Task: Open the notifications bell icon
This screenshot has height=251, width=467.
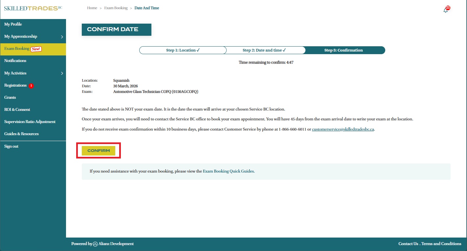Action: tap(445, 10)
